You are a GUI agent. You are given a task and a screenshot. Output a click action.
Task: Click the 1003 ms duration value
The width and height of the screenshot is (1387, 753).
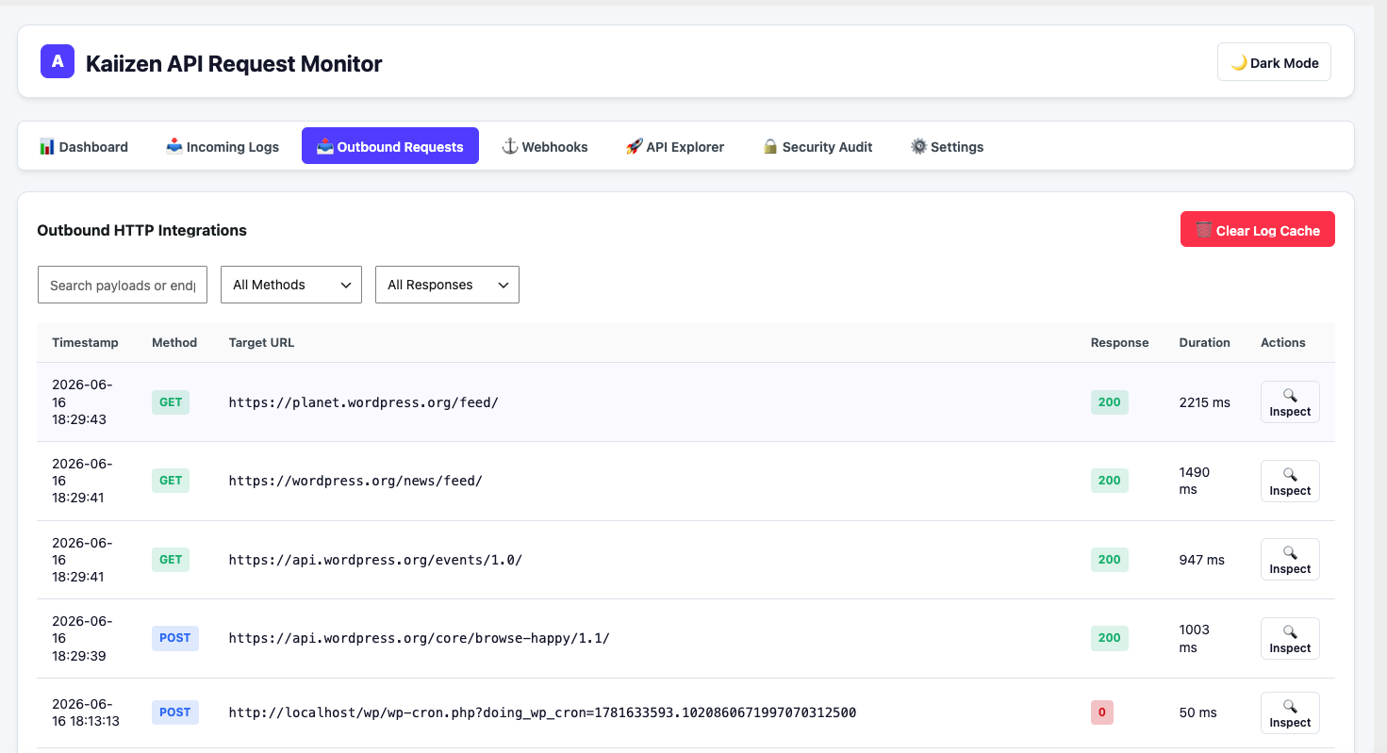[1196, 638]
